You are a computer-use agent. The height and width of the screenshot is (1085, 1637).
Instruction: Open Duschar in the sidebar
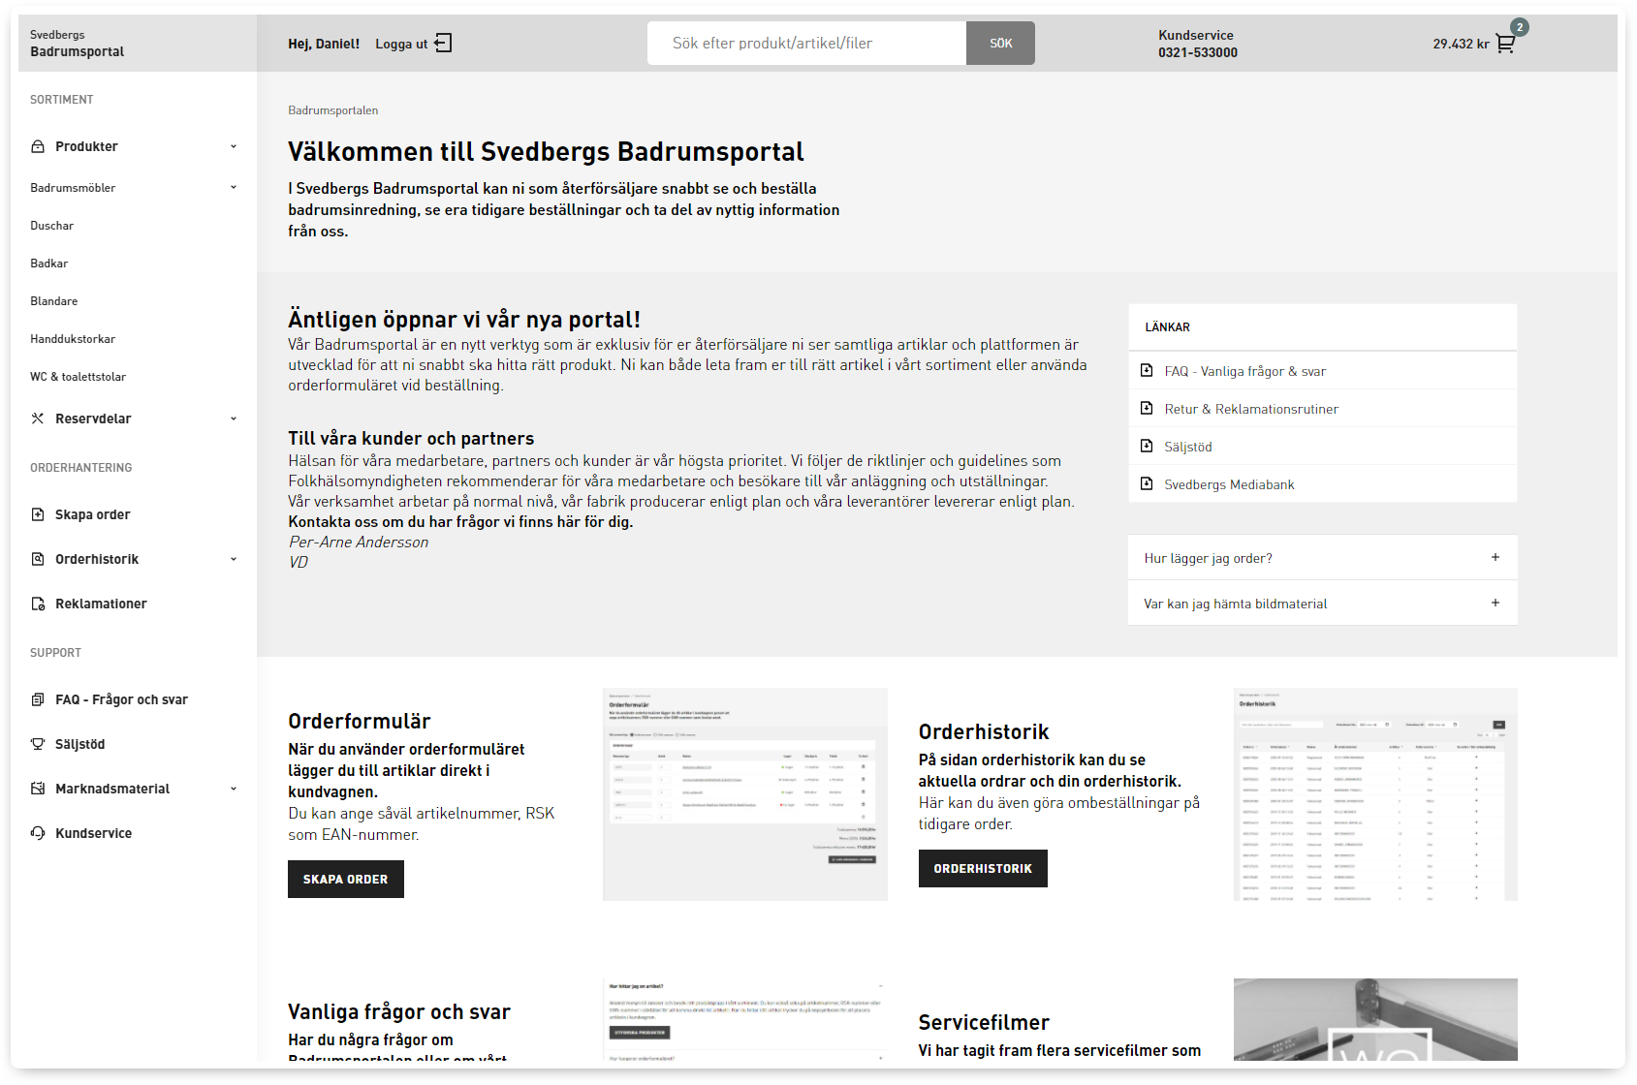pos(52,226)
